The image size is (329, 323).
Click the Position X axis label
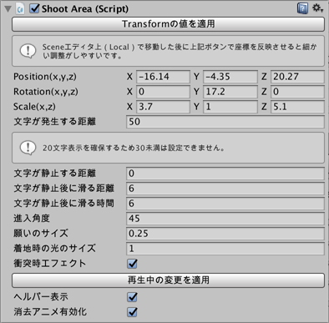[129, 77]
